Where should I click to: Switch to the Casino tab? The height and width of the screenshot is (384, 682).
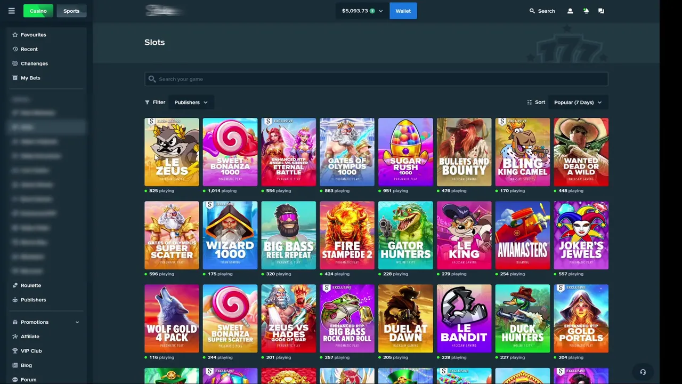pos(38,11)
